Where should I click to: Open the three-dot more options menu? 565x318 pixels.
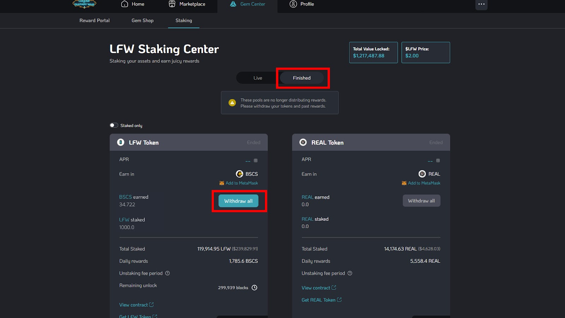point(482,4)
